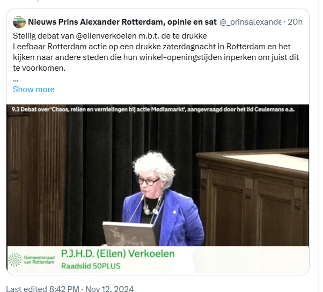Click the Gemeenteraad van Rotterdam label text
Image resolution: width=323 pixels, height=292 pixels.
click(39, 260)
